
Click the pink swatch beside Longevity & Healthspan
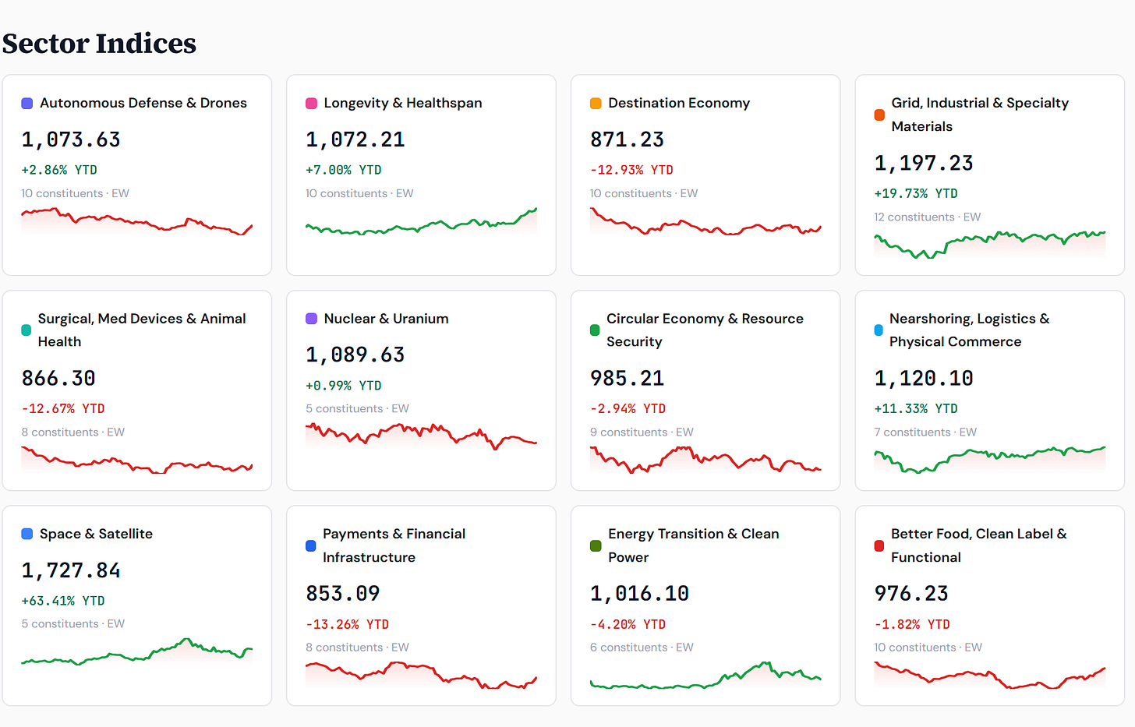point(311,103)
